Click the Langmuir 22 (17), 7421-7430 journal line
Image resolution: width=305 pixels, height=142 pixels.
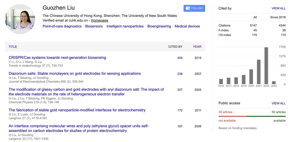tap(28, 139)
